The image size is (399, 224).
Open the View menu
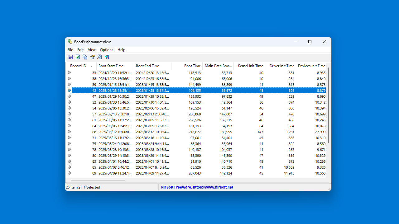click(92, 50)
